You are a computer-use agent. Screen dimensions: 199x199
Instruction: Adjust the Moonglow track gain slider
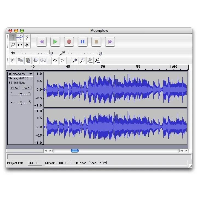tap(21, 95)
